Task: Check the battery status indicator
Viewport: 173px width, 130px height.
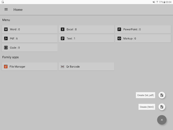Action: pyautogui.click(x=164, y=2)
